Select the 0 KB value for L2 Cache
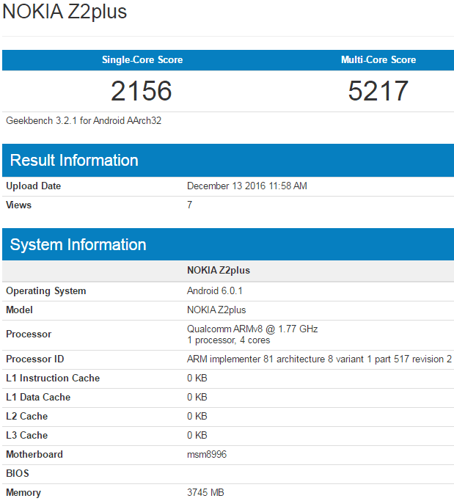 (x=197, y=417)
